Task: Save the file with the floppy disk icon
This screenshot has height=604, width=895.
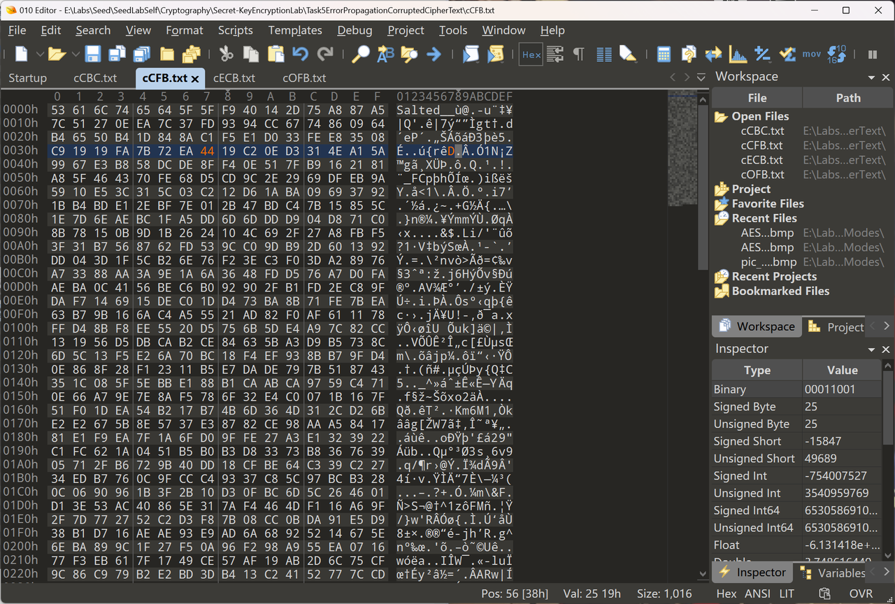Action: click(x=93, y=54)
